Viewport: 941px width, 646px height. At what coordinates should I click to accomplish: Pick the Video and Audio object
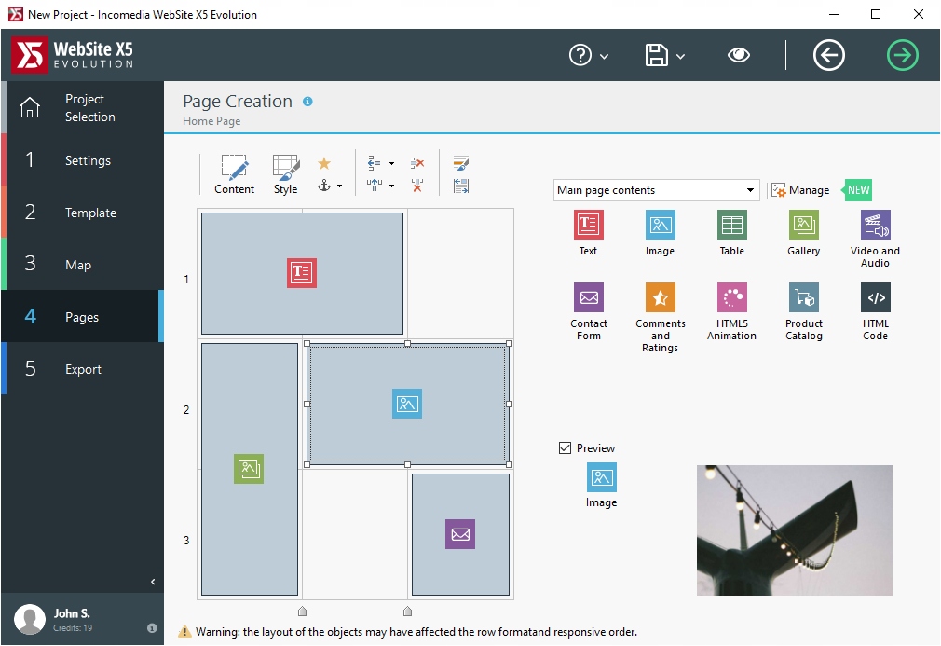(875, 225)
